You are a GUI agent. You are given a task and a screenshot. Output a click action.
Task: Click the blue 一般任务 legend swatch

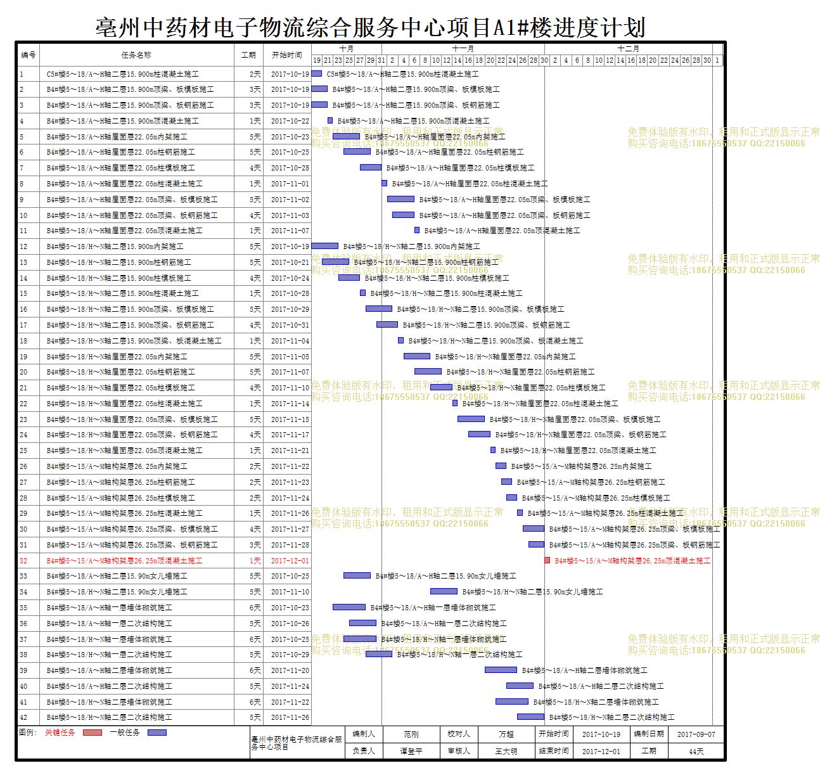(x=157, y=733)
